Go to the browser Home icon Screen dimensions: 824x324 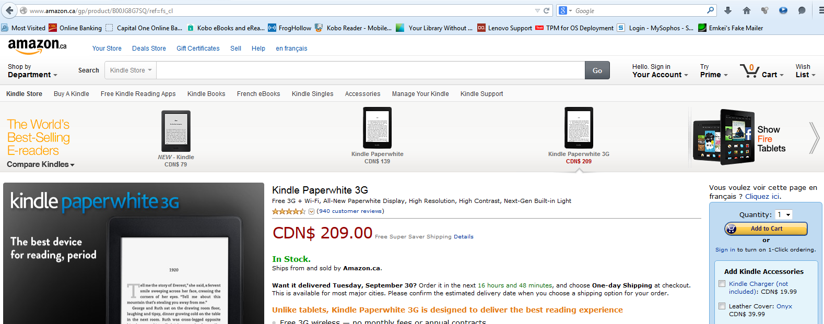pyautogui.click(x=747, y=10)
